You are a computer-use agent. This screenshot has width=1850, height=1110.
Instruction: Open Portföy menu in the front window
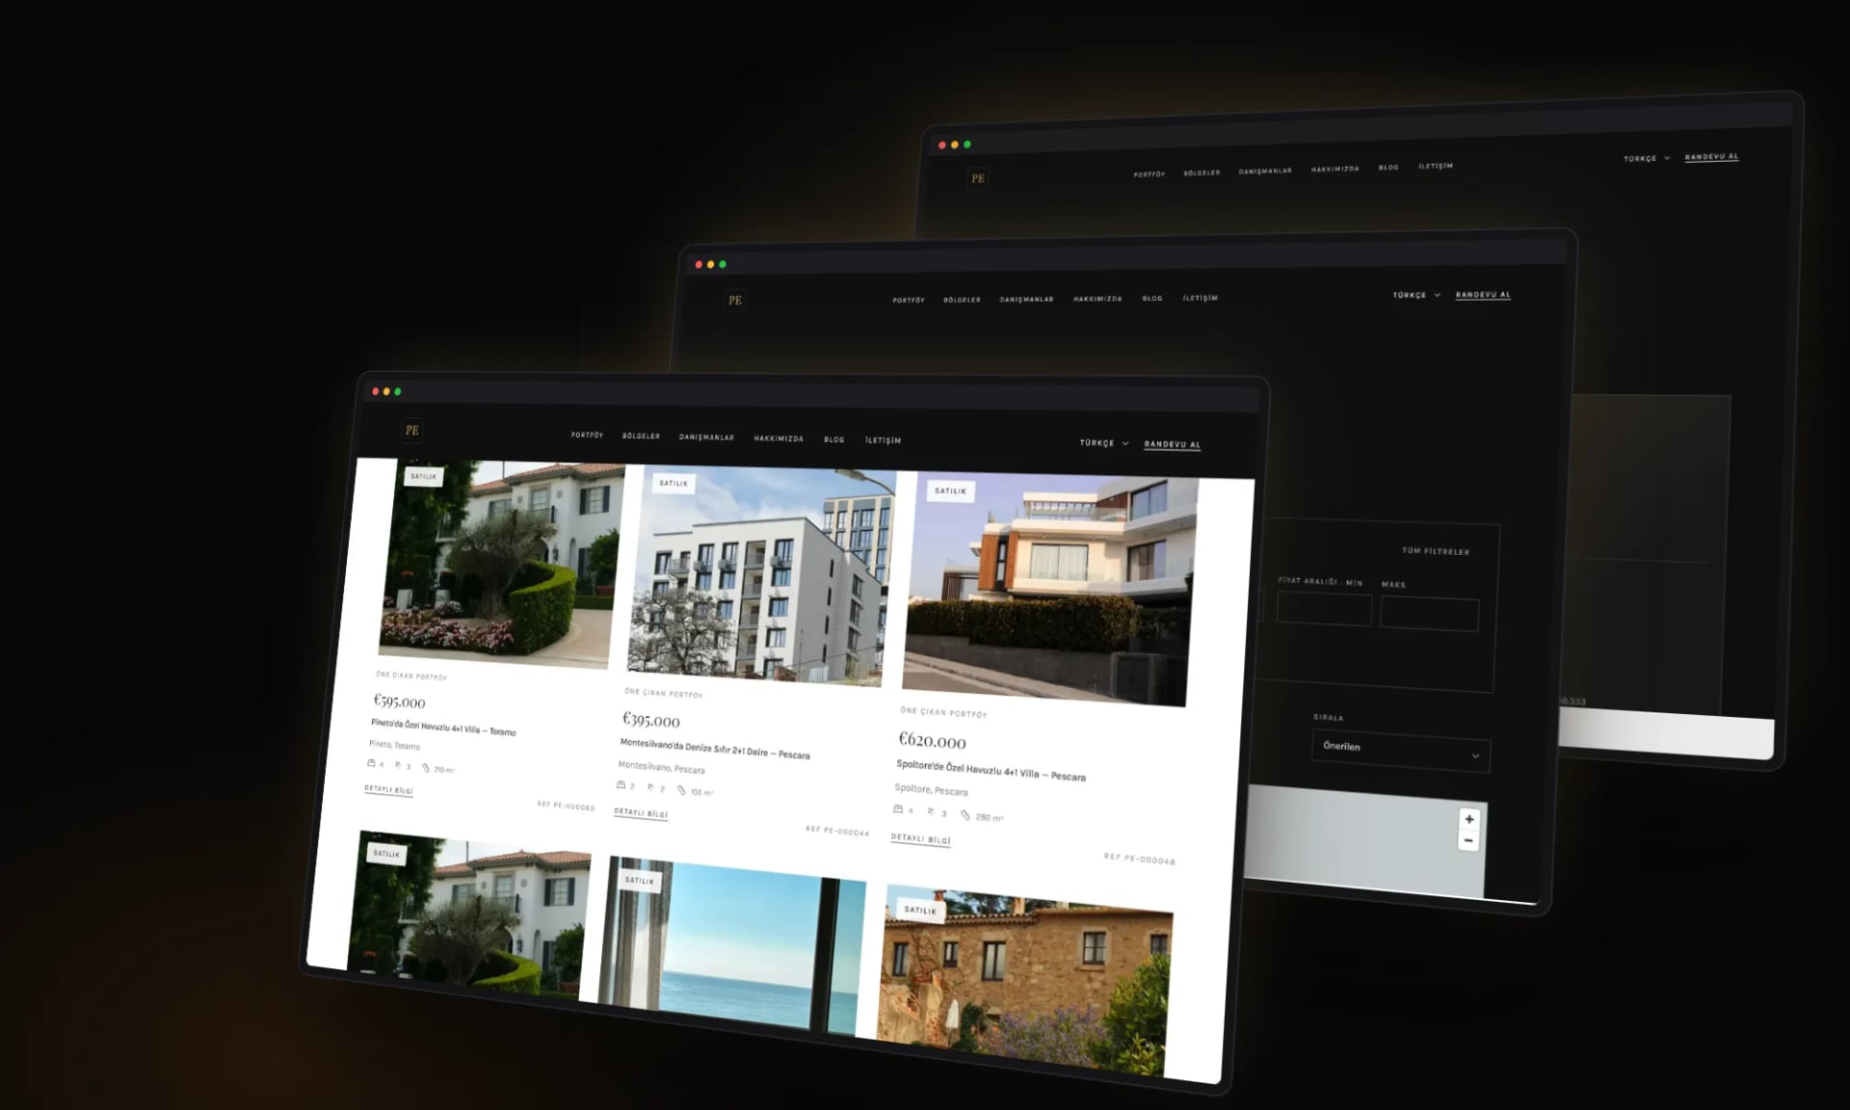click(587, 435)
